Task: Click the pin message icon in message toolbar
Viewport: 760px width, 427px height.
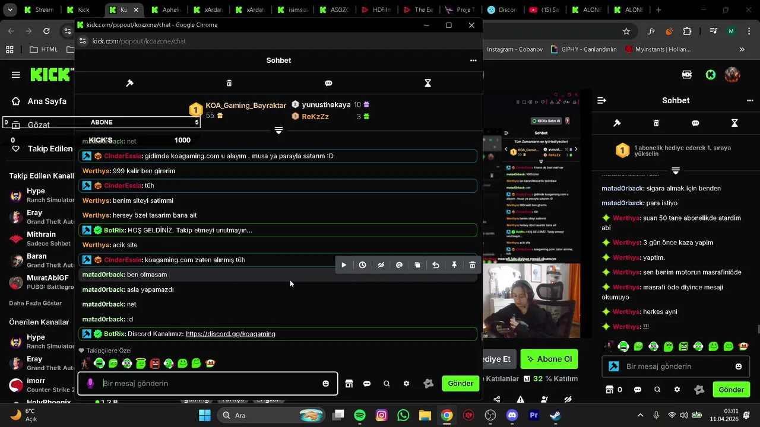Action: tap(454, 265)
